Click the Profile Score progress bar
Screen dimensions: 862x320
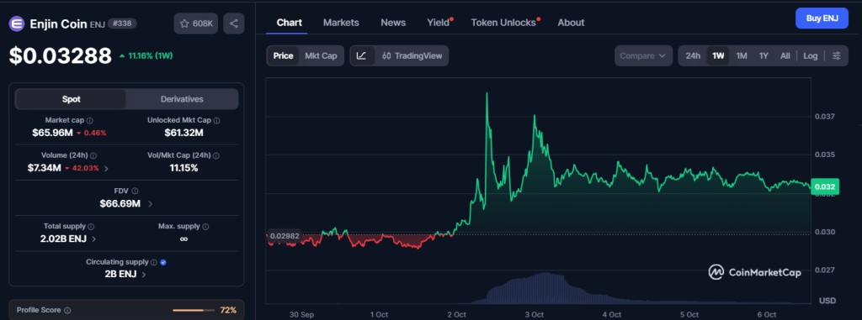[x=194, y=310]
